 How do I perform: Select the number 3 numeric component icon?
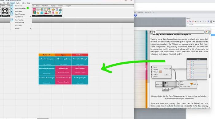pyautogui.click(x=3, y=13)
